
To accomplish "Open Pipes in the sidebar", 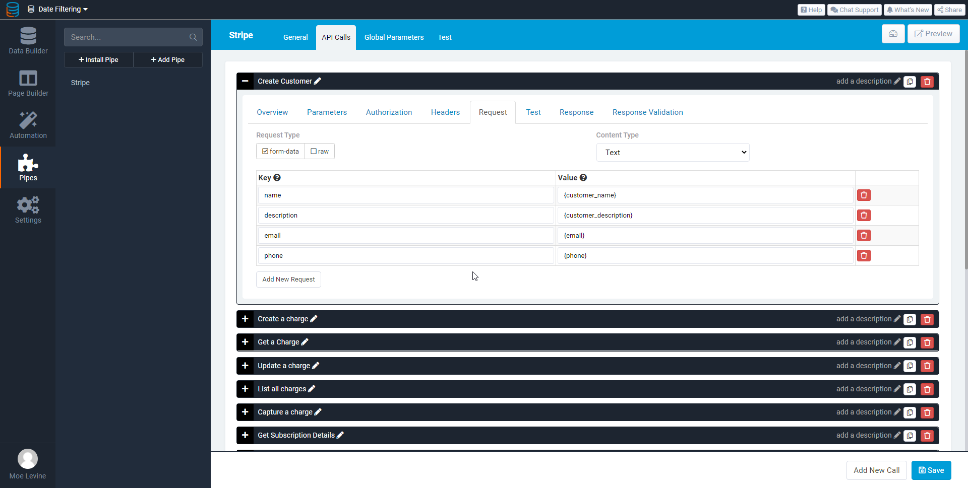I will [28, 168].
